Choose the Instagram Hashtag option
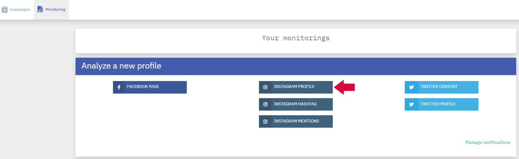The width and height of the screenshot is (519, 159). (x=296, y=104)
